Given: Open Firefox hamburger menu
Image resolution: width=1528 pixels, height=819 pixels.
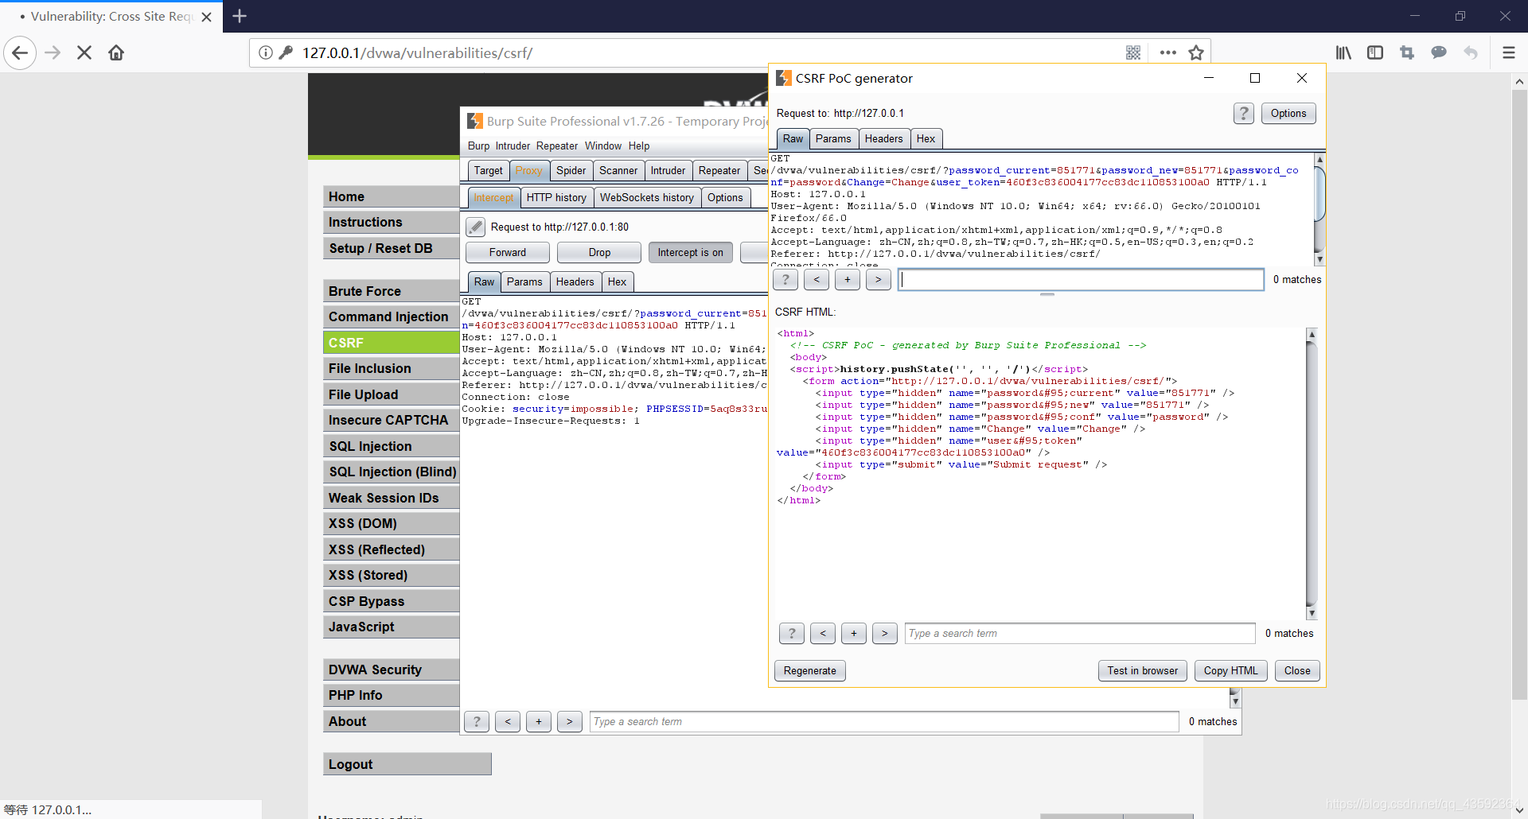Looking at the screenshot, I should (x=1508, y=53).
